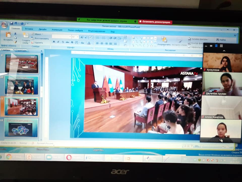Click the Copy icon in clipboard group
242x182 pixels.
[15, 38]
